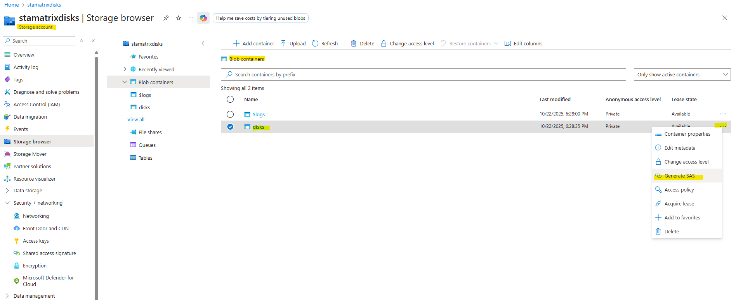Toggle the select-all containers radio in header
The width and height of the screenshot is (736, 300).
tap(230, 99)
